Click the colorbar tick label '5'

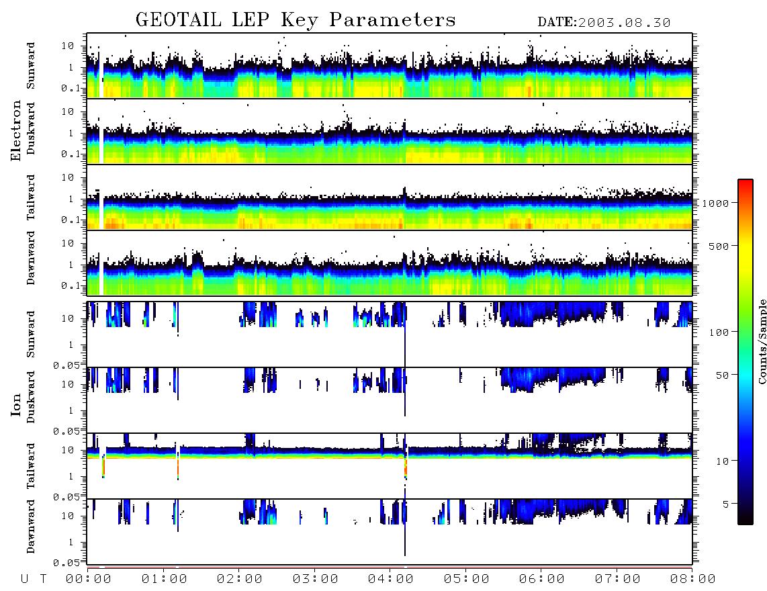click(x=726, y=504)
